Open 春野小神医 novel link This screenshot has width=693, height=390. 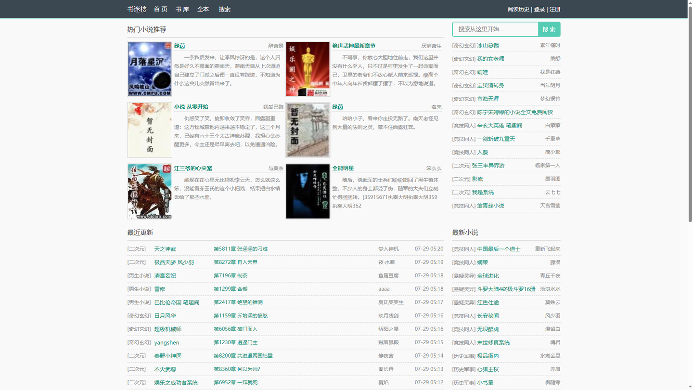click(x=167, y=356)
